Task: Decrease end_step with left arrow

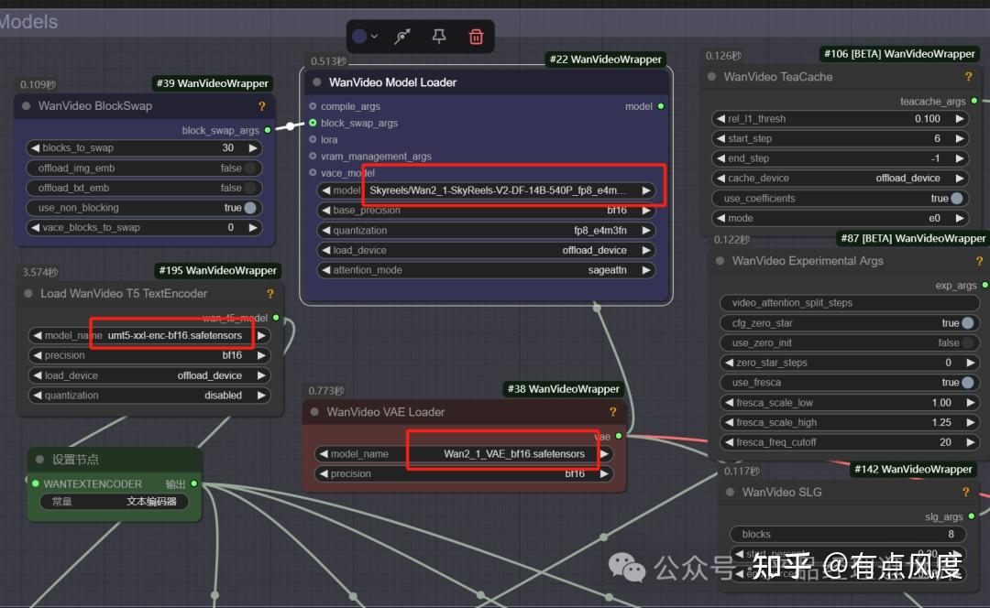Action: [720, 158]
